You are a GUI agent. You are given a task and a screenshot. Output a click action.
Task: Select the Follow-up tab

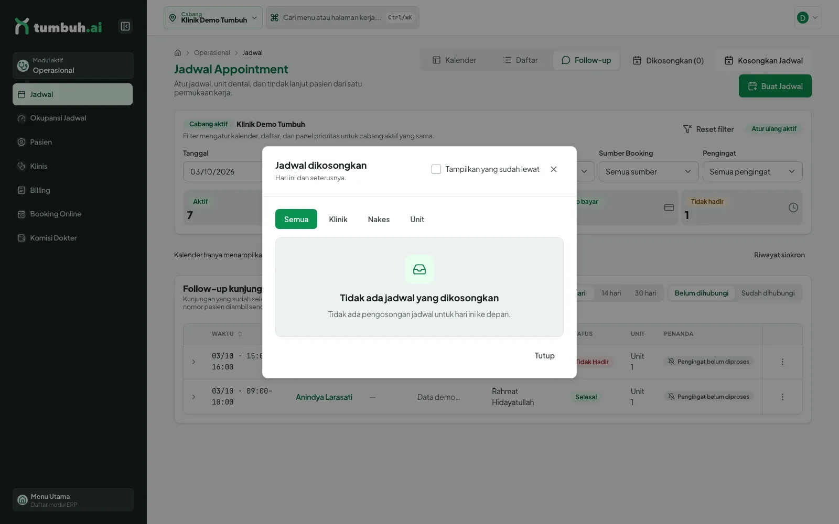click(586, 60)
